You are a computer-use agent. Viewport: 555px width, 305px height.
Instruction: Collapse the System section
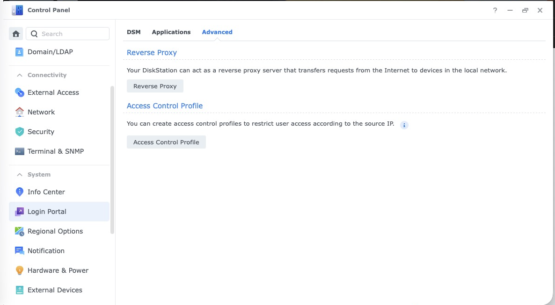(20, 175)
